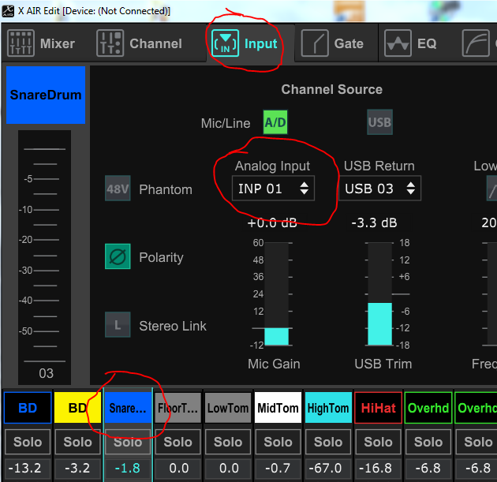Select the HiHat channel strip
This screenshot has width=497, height=482.
[x=378, y=408]
